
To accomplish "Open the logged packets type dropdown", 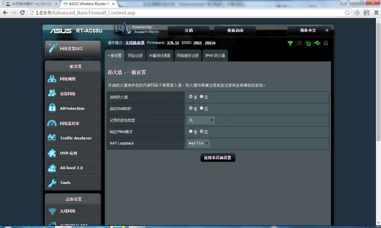I will [x=201, y=120].
